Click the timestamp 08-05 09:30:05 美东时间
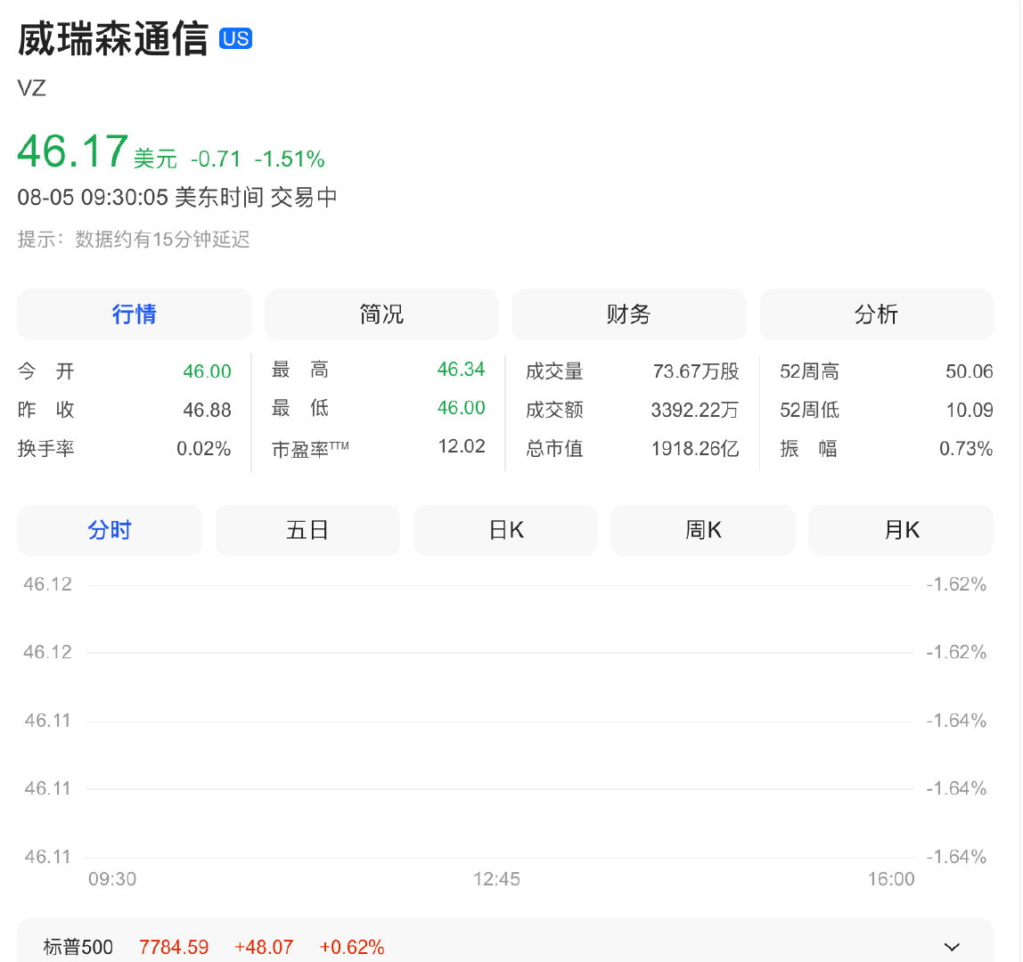1023x962 pixels. [140, 197]
